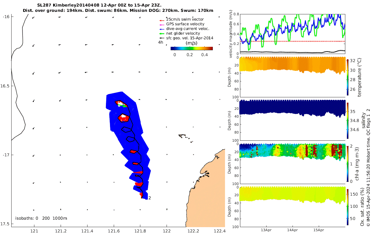Click the IMOS copyright timestamp text

pyautogui.click(x=369, y=167)
